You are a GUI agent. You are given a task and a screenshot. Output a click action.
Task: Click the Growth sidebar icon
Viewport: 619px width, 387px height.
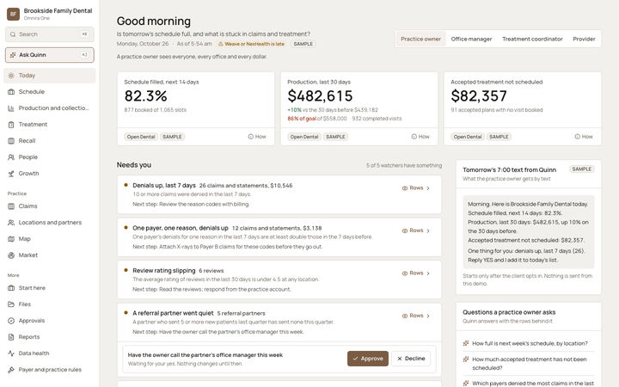11,174
